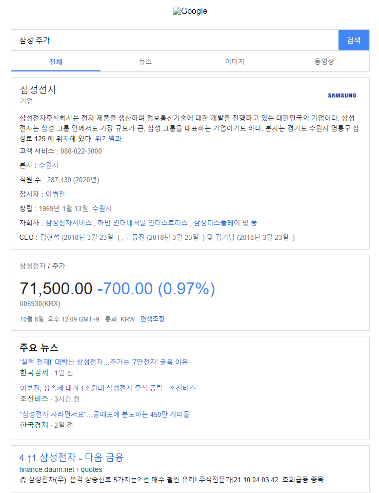
Task: Click the blue 검색 search button
Action: 353,40
